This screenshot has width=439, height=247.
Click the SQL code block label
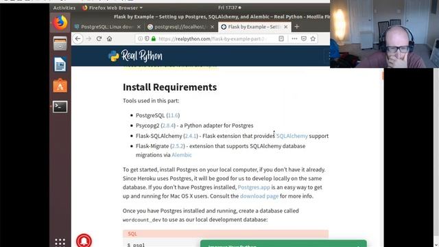(132, 233)
